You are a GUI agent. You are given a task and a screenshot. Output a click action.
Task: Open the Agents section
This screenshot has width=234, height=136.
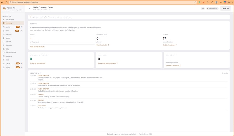click(x=13, y=27)
